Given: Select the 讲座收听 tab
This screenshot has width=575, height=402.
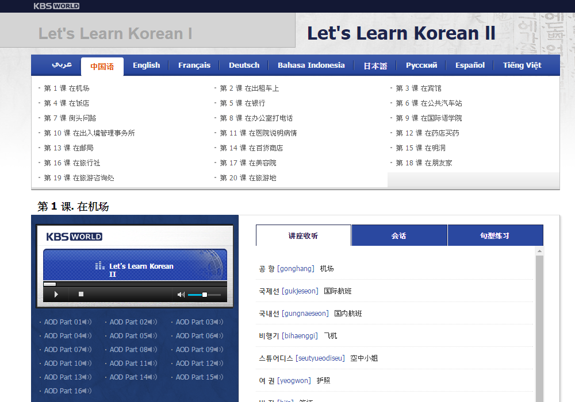Looking at the screenshot, I should click(303, 235).
